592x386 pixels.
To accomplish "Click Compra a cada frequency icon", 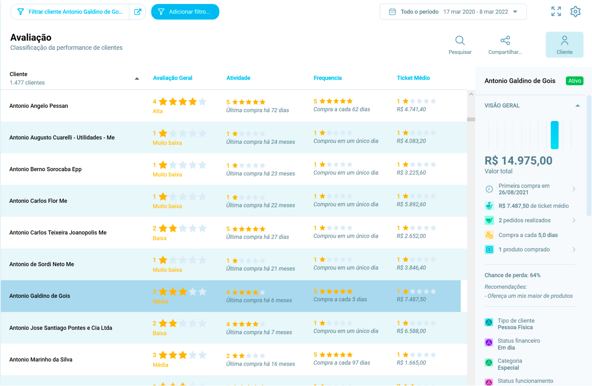I will point(489,235).
